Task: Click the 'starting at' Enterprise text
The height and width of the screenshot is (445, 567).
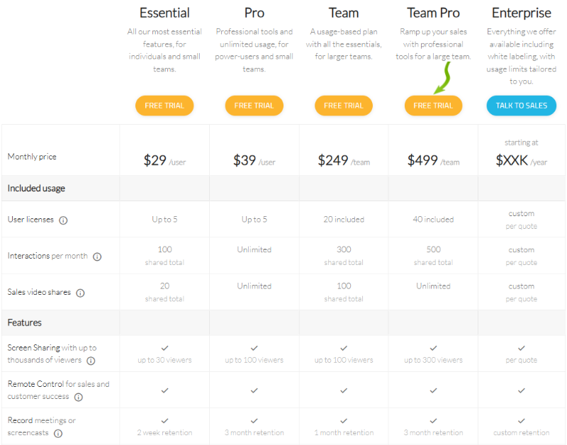Action: click(522, 142)
